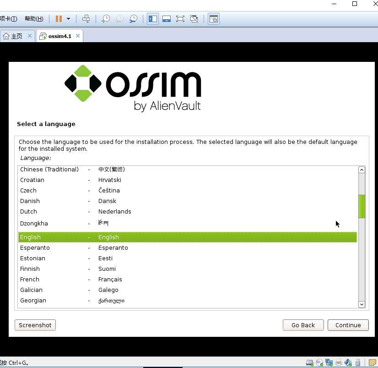This screenshot has width=378, height=368.
Task: Minimize the VMware window
Action: [334, 4]
